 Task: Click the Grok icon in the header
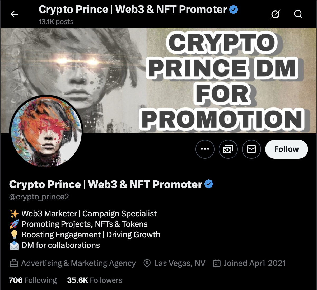tap(276, 15)
